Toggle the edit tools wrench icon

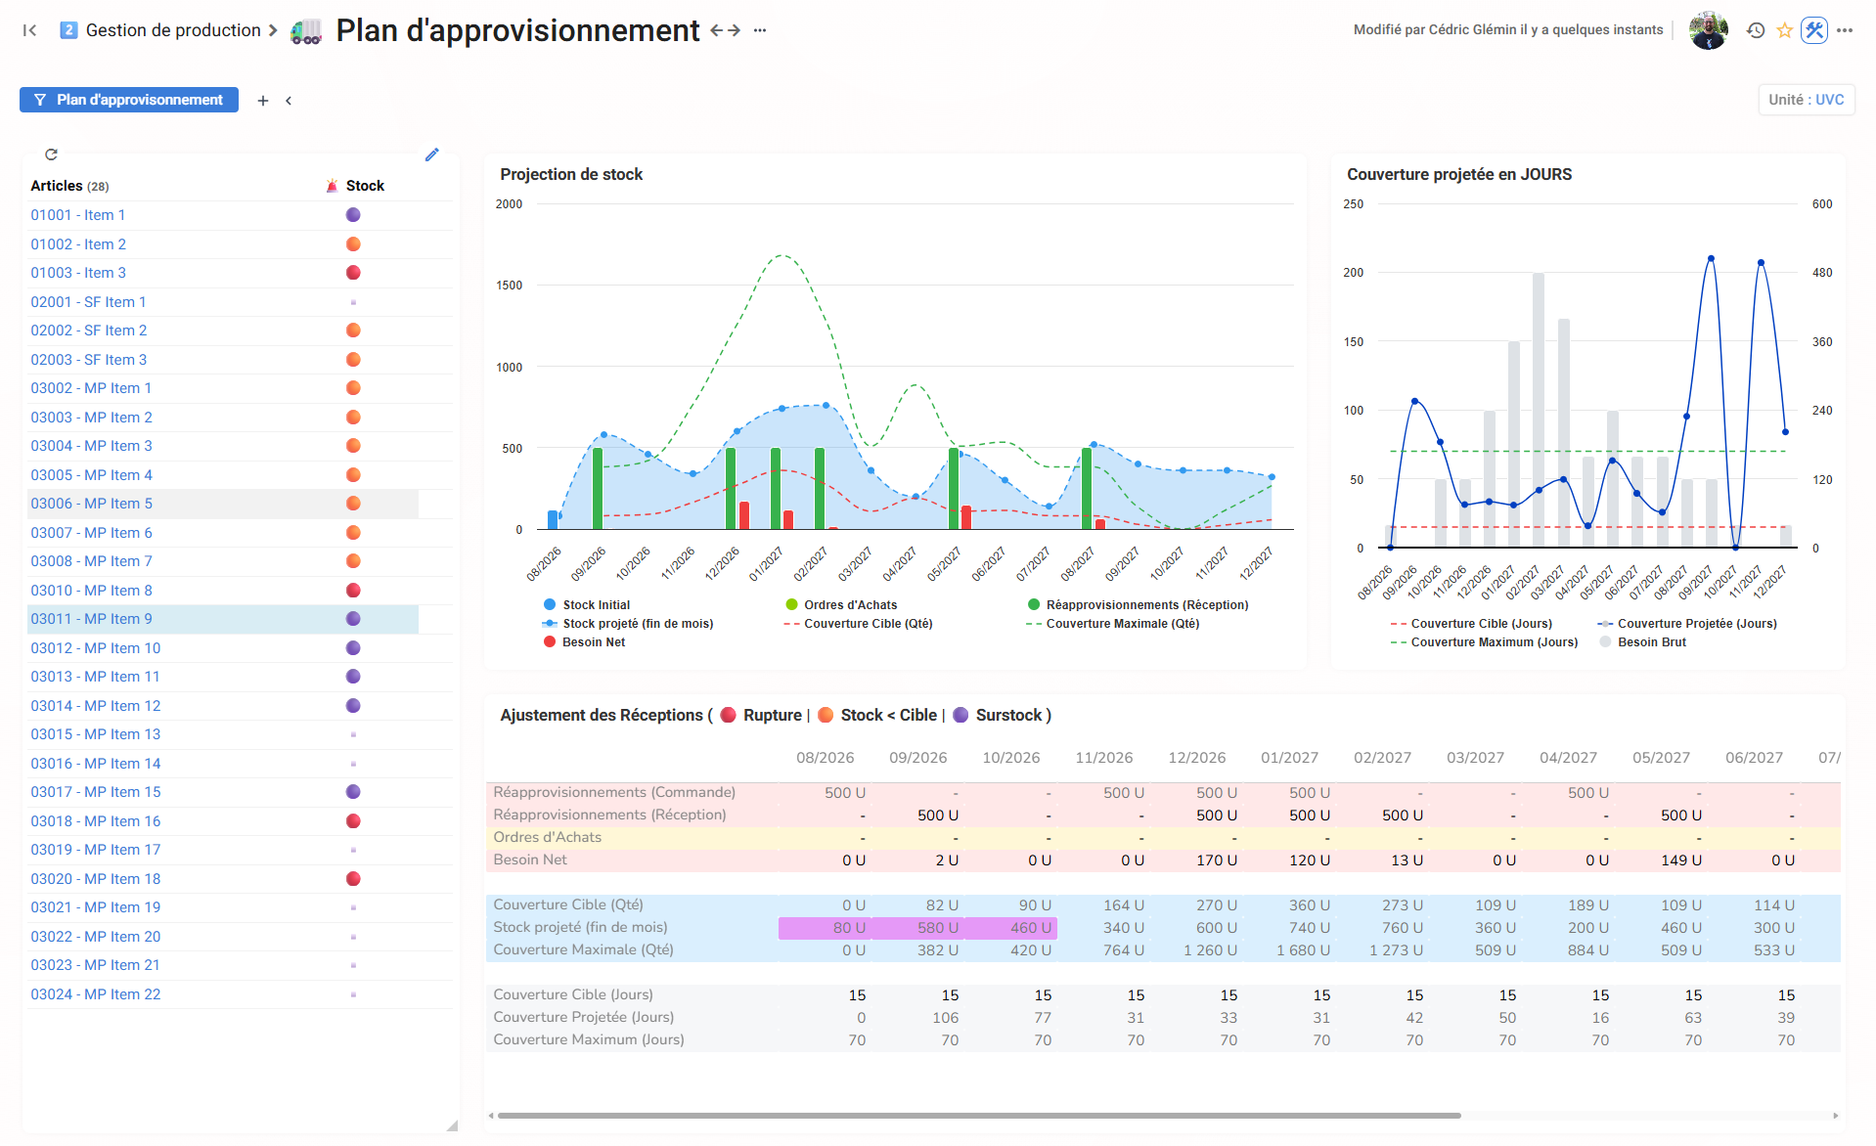point(1814,30)
